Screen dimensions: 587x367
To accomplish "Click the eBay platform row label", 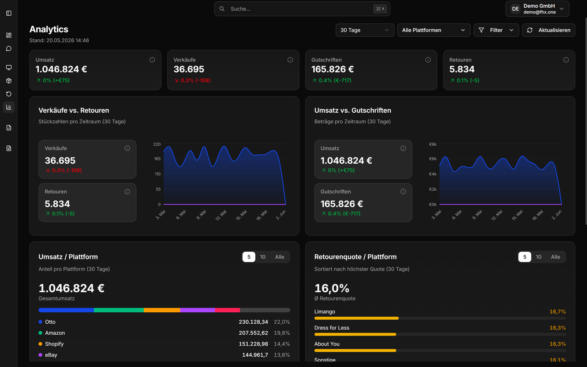I will [x=51, y=355].
